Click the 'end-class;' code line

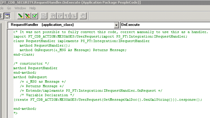pyautogui.click(x=24, y=54)
